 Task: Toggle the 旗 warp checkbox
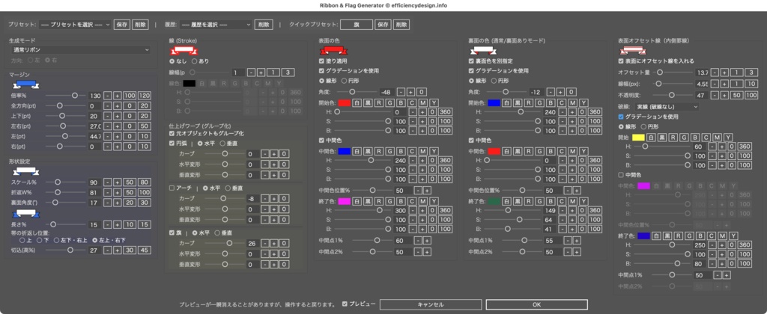click(172, 233)
